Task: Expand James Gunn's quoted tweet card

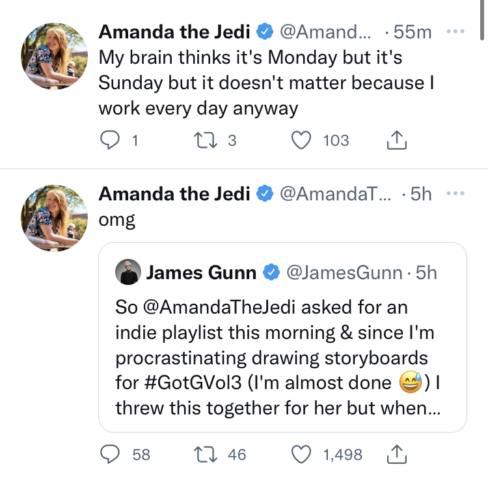Action: click(x=282, y=337)
